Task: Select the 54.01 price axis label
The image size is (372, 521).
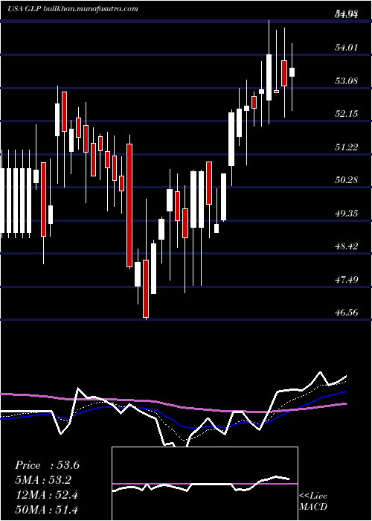Action: pyautogui.click(x=347, y=47)
